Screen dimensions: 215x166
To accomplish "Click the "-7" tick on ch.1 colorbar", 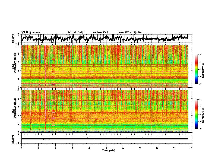I will point(200,84).
